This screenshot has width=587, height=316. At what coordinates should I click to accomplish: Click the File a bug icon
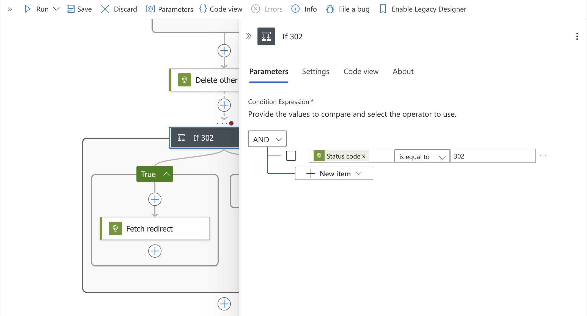click(330, 9)
